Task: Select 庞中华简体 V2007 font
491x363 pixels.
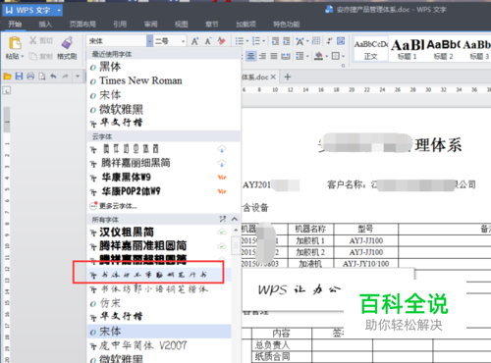Action: tap(143, 345)
